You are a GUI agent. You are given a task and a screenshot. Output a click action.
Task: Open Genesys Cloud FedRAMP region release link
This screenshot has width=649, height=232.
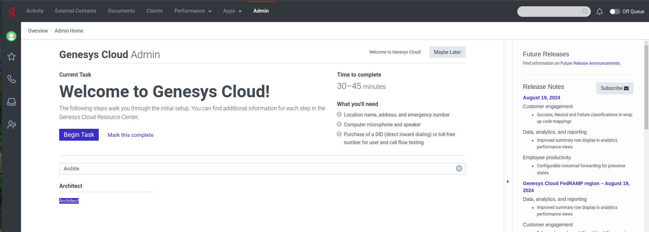pos(576,187)
